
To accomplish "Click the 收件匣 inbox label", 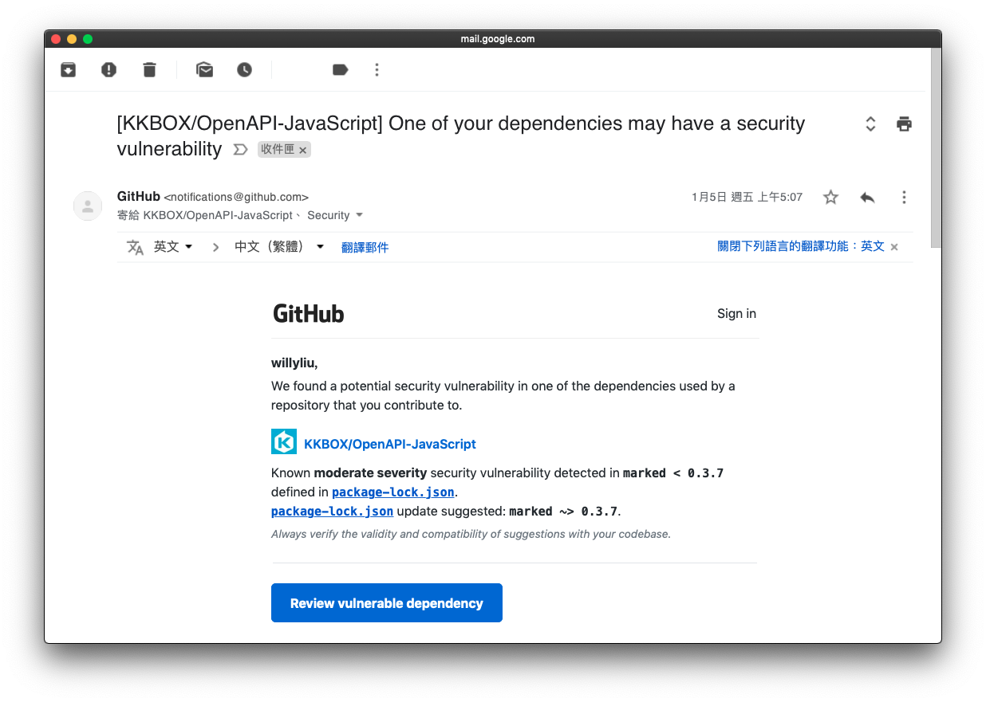I will pyautogui.click(x=278, y=149).
